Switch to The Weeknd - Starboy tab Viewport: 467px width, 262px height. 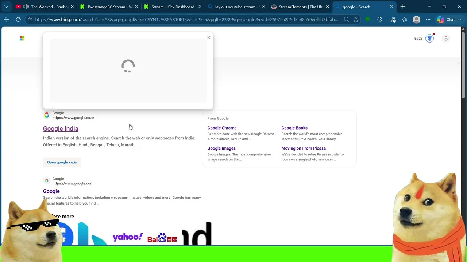click(45, 7)
